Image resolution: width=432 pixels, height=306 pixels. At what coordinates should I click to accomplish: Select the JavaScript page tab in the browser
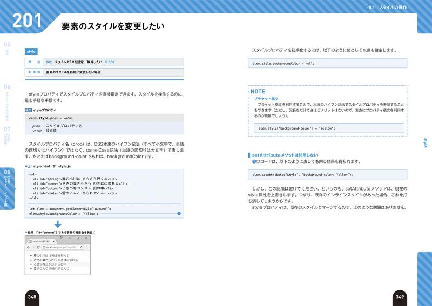(42, 241)
